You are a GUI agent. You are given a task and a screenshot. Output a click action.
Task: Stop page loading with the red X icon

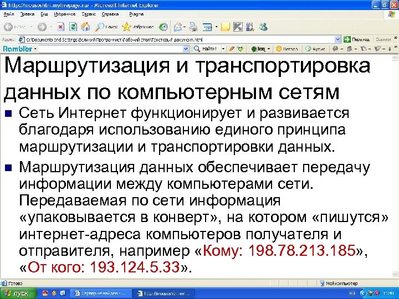coord(60,27)
